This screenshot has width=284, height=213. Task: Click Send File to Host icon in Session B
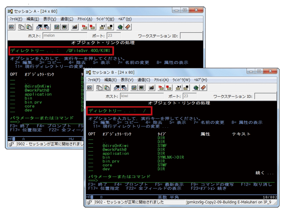(x=116, y=88)
